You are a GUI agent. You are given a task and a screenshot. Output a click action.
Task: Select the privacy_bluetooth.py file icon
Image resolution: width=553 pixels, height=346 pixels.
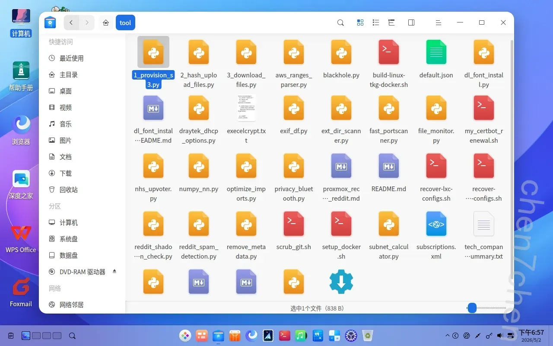click(x=294, y=166)
